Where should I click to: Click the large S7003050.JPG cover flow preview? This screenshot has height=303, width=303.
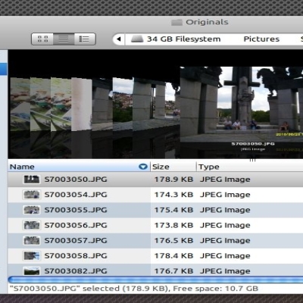[241, 104]
